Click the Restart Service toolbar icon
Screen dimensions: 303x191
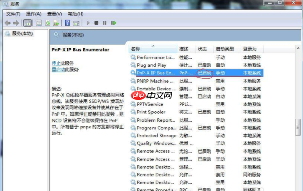113,23
